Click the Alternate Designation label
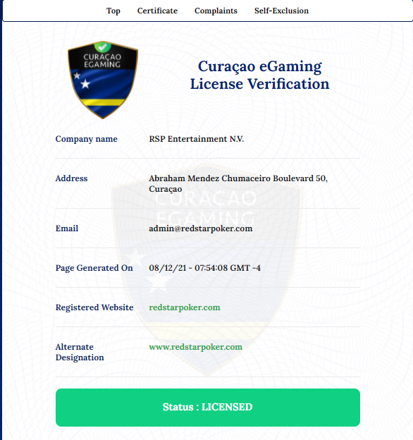Screen dimensions: 413x440 (80, 352)
